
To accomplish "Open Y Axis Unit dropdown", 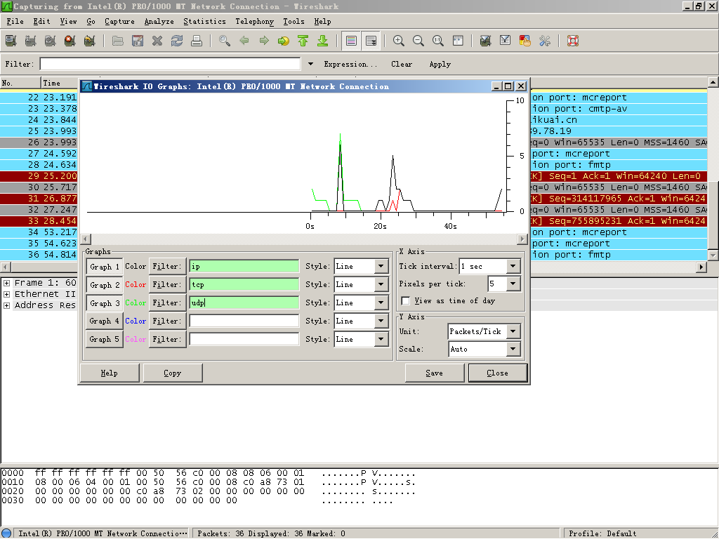I will [513, 331].
